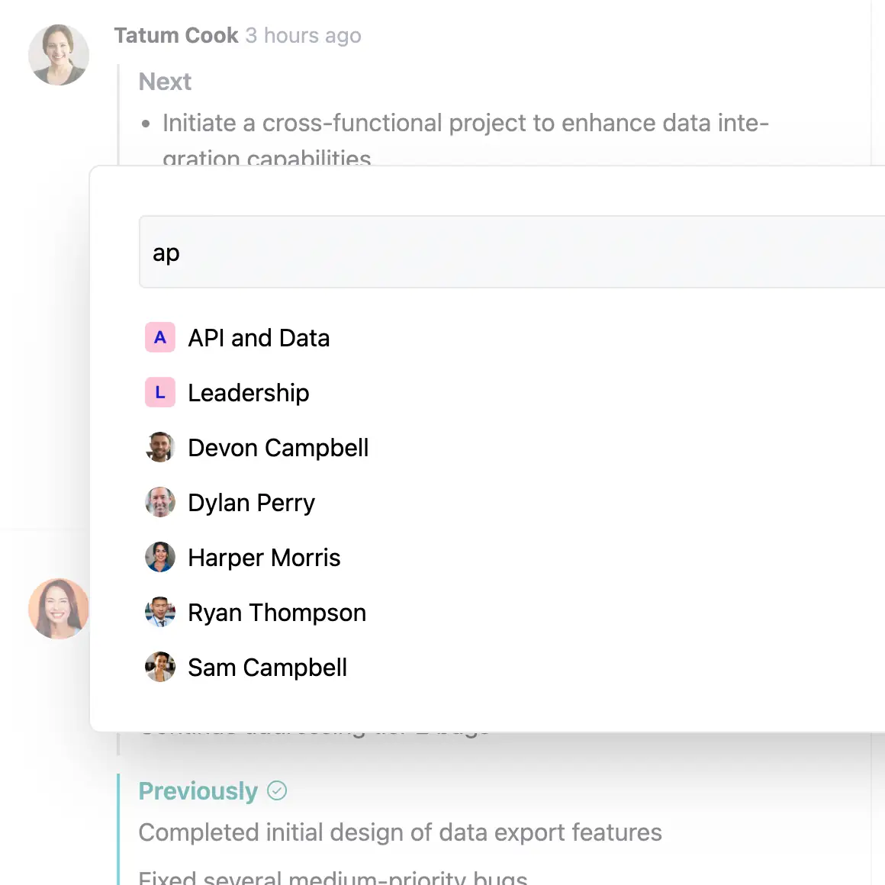The image size is (885, 885).
Task: Click Ryan Thompson's avatar photo
Action: [x=160, y=612]
